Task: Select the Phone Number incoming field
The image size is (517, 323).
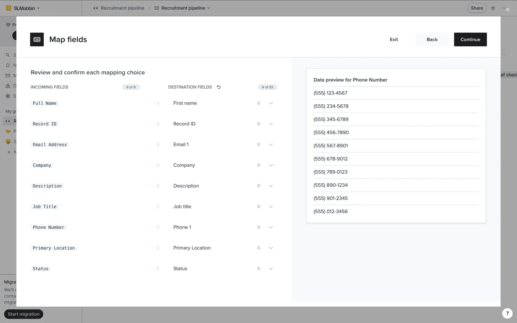Action: point(48,227)
